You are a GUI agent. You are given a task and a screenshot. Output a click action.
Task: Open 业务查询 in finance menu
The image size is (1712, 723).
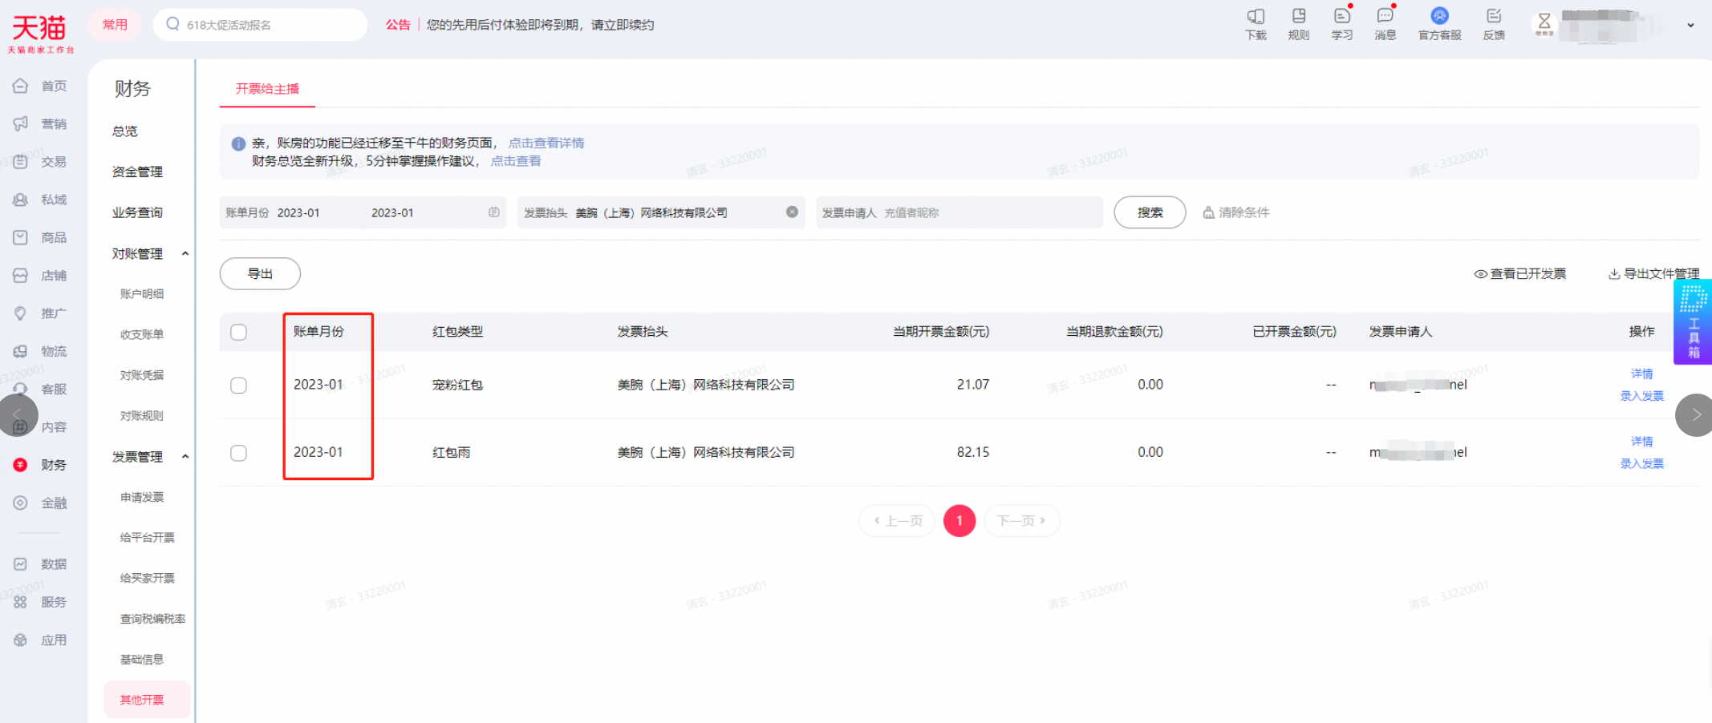(137, 212)
